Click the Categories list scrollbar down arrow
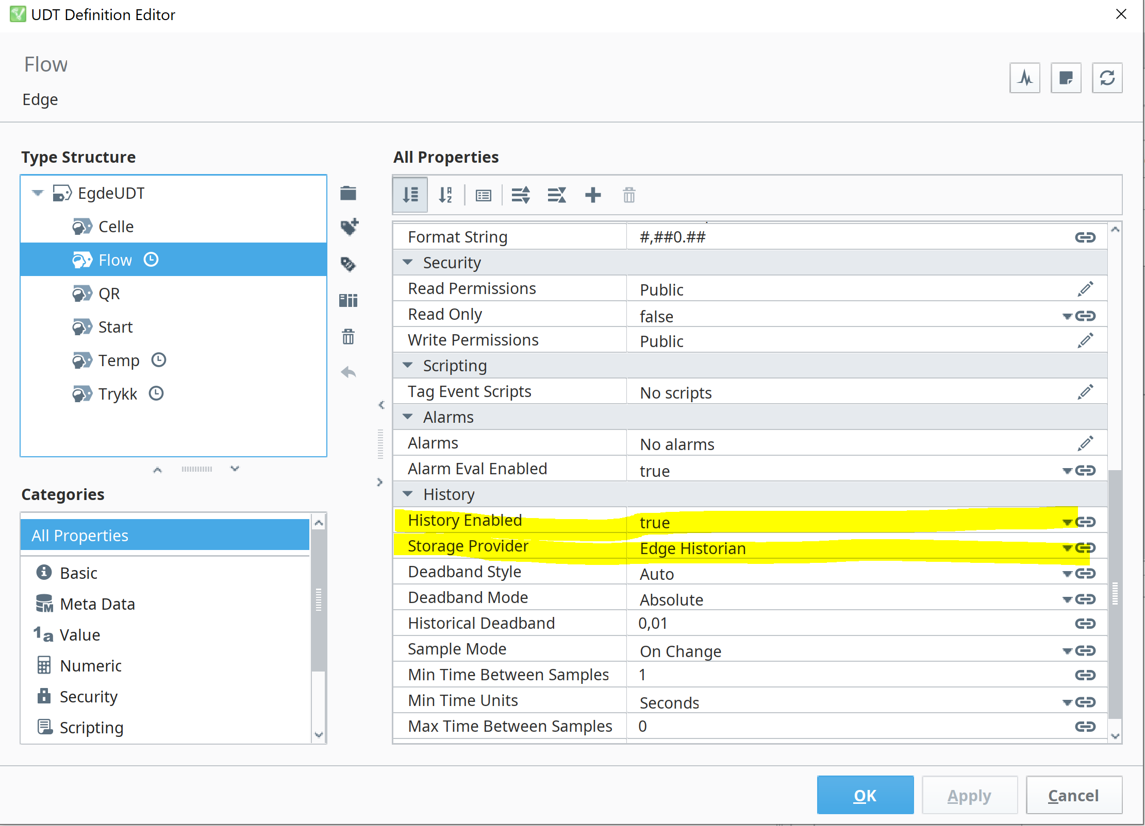Screen dimensions: 1145x826 point(319,735)
